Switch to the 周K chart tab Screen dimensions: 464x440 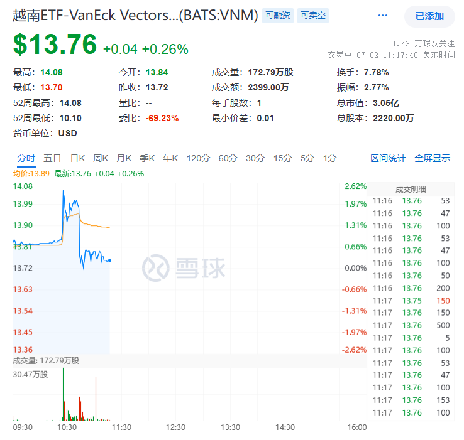pyautogui.click(x=101, y=158)
